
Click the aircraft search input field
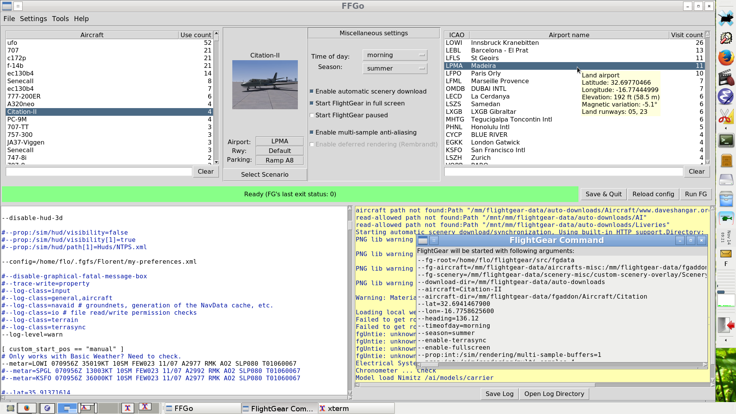[99, 172]
